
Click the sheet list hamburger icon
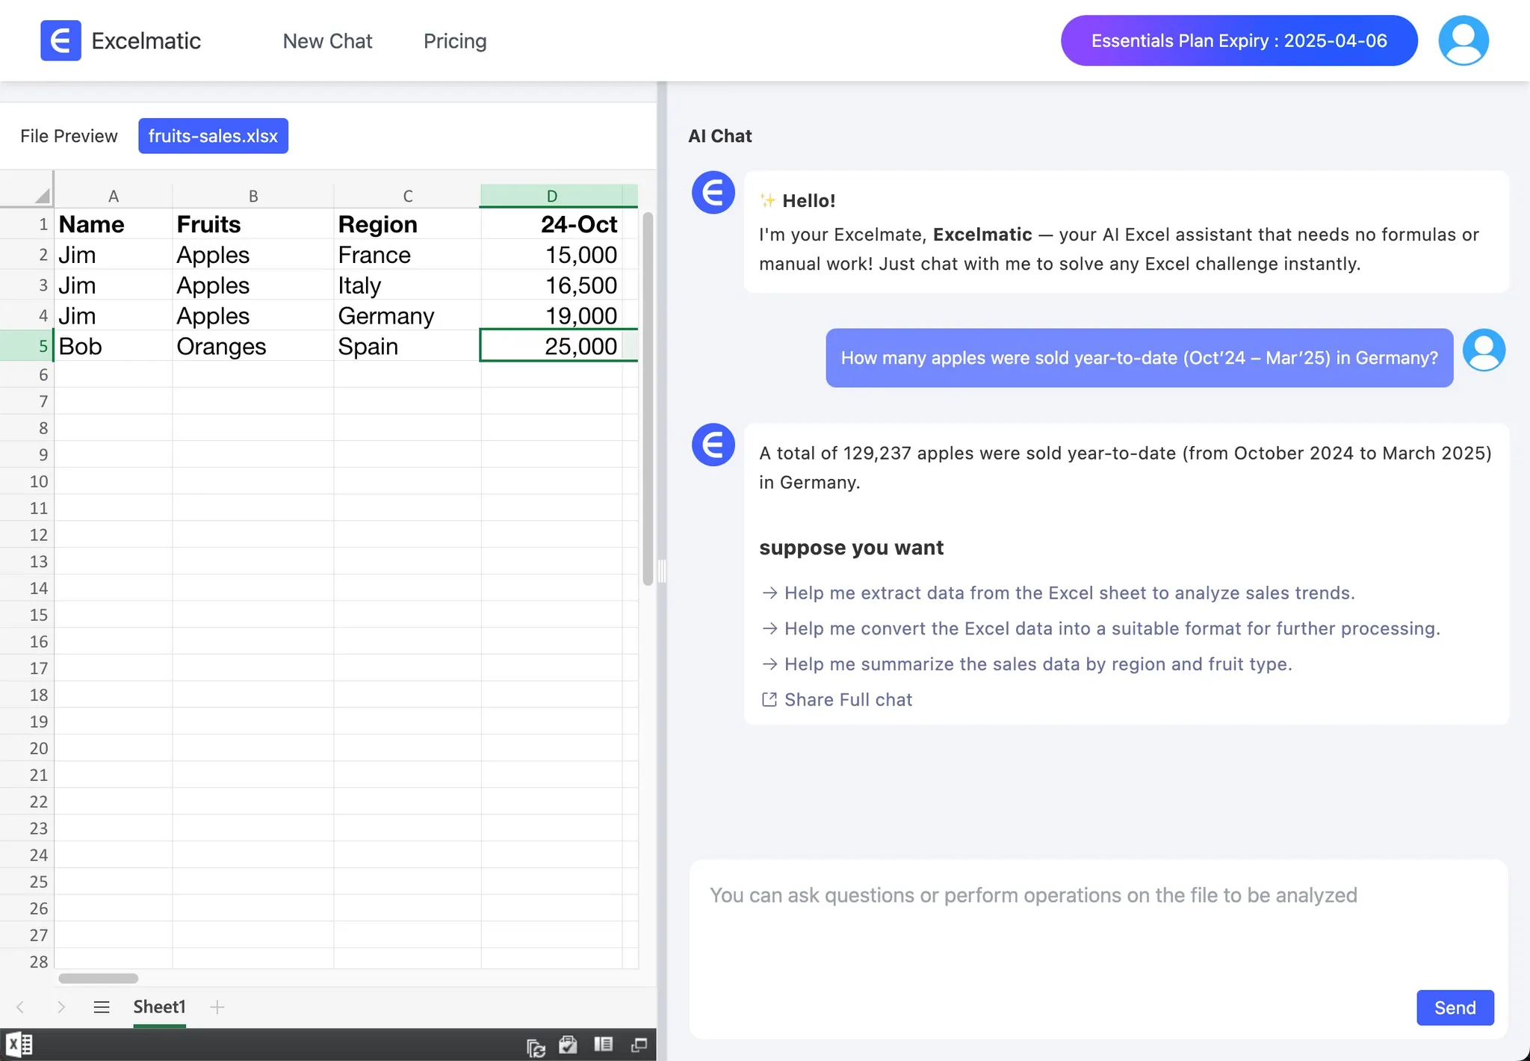point(102,1006)
